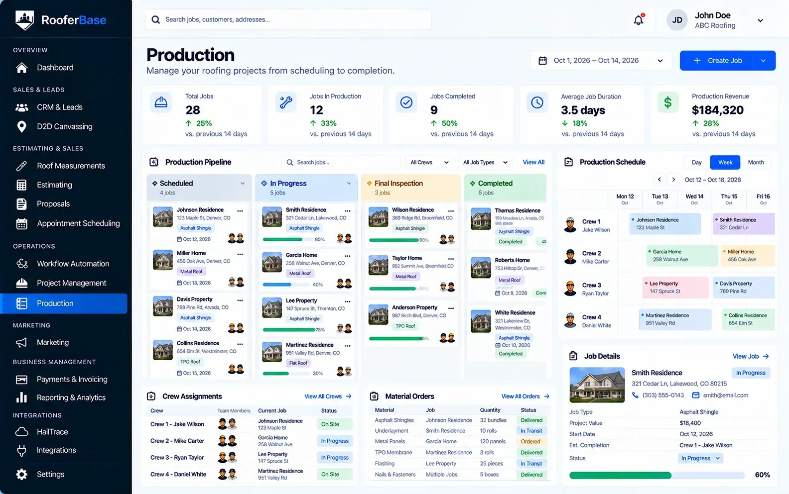Click the Estimating calculator icon

point(21,185)
